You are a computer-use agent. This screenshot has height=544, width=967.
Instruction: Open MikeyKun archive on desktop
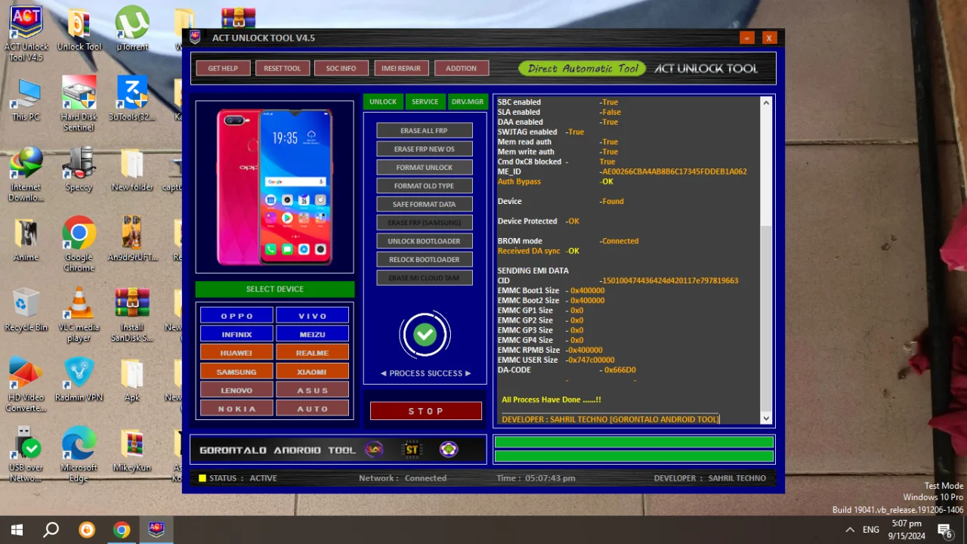(132, 451)
